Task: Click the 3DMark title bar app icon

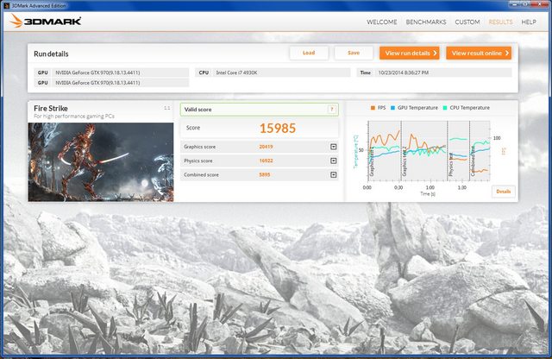Action: point(7,6)
